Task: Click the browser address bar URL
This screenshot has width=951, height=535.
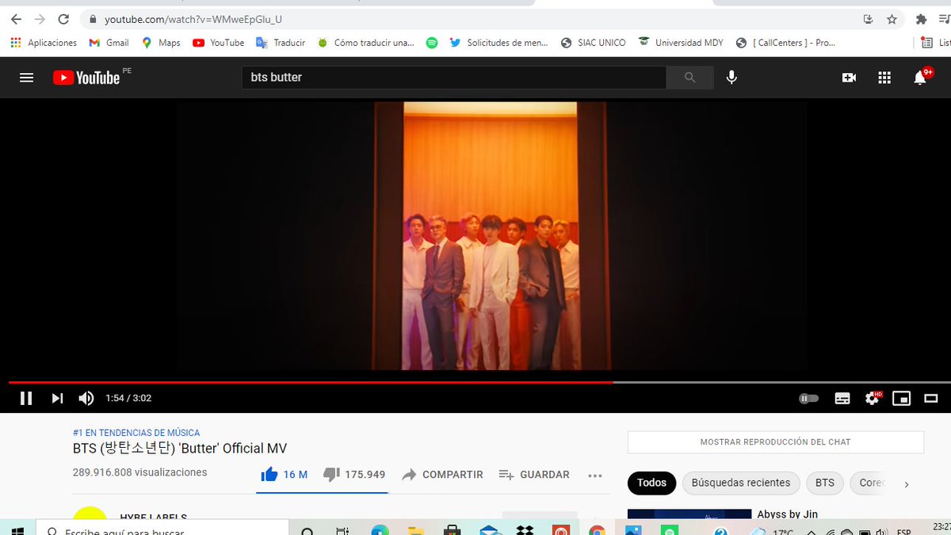Action: [x=193, y=19]
